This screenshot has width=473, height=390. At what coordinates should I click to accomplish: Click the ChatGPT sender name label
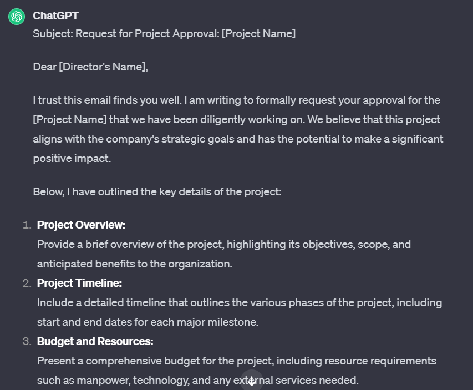[x=55, y=16]
